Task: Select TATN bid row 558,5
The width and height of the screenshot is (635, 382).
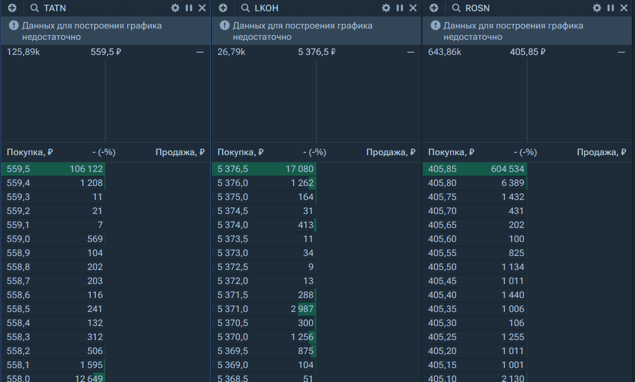Action: [x=53, y=309]
